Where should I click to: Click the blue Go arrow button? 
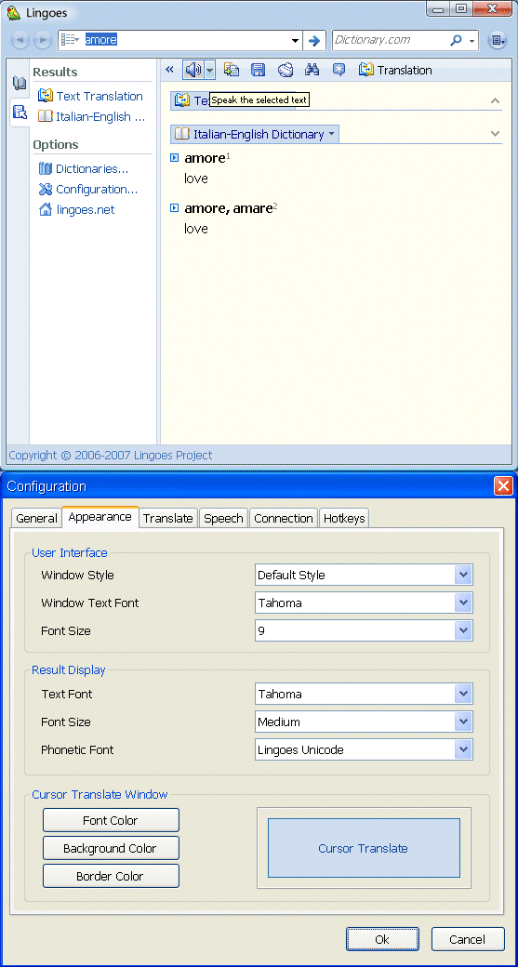(314, 41)
